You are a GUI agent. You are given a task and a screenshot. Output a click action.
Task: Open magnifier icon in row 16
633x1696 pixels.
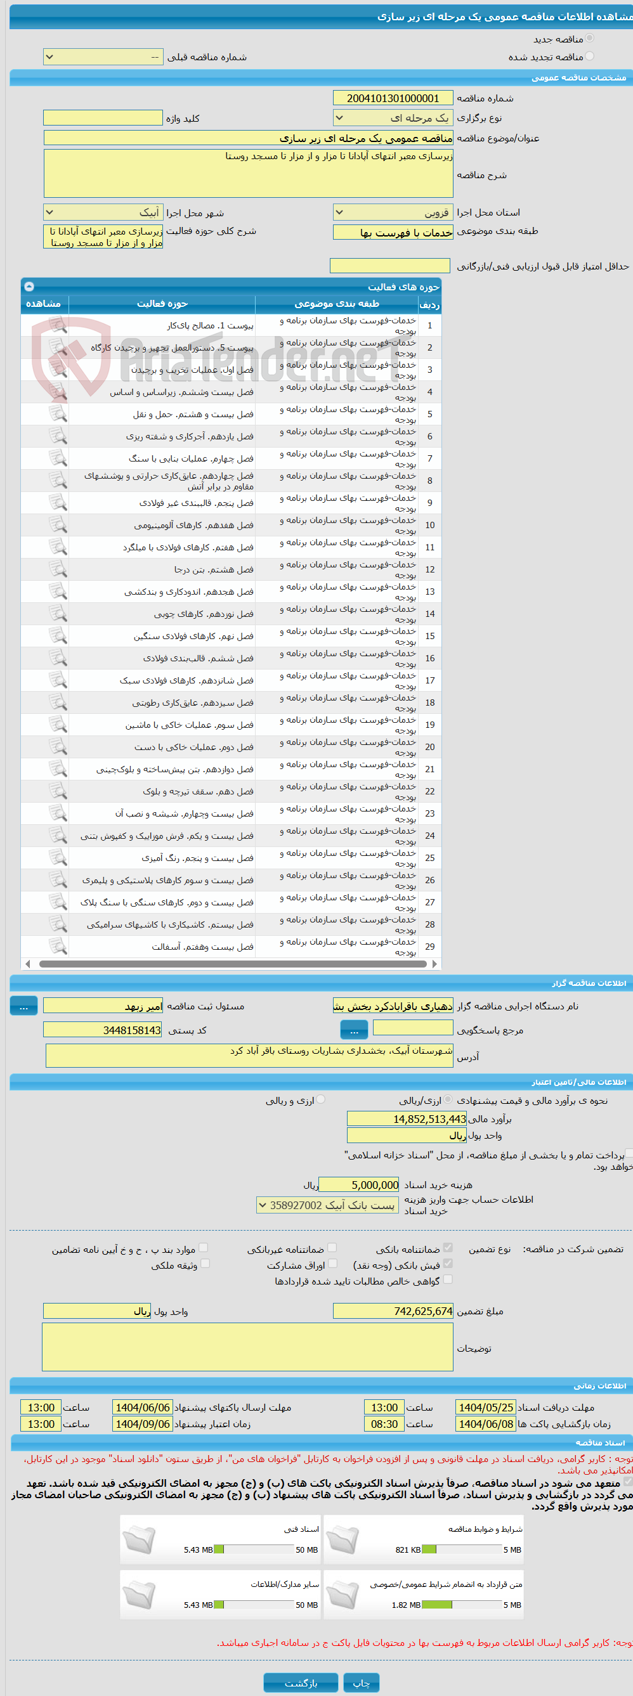click(x=58, y=657)
